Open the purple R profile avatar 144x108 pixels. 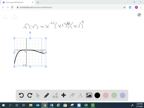[136, 7]
